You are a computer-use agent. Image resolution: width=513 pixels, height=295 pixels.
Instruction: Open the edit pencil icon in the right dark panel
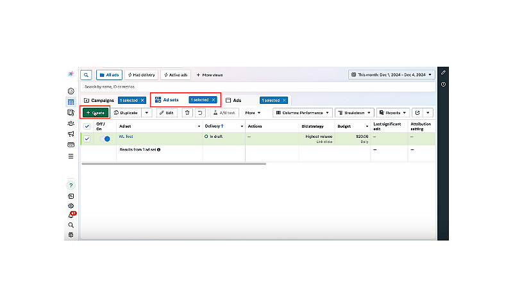pyautogui.click(x=443, y=72)
